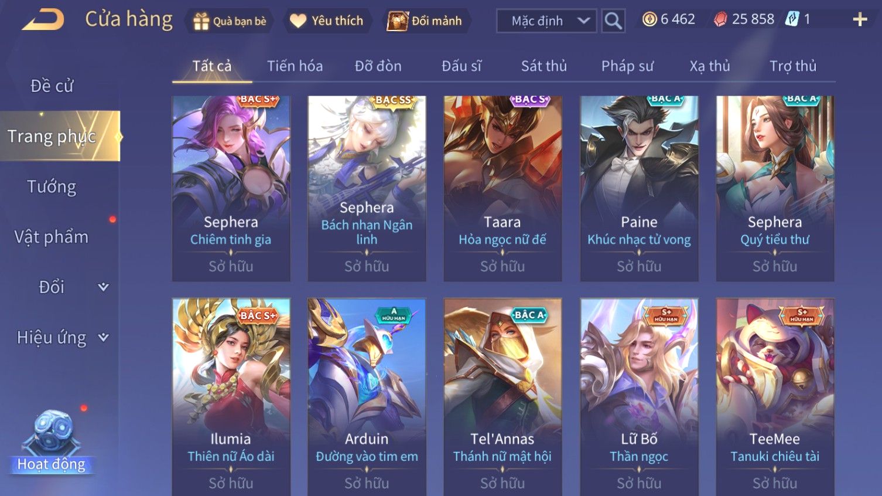Select the Tiến hóa tab
Image resolution: width=882 pixels, height=496 pixels.
point(295,66)
